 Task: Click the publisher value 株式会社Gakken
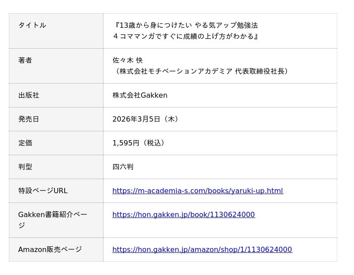140,95
